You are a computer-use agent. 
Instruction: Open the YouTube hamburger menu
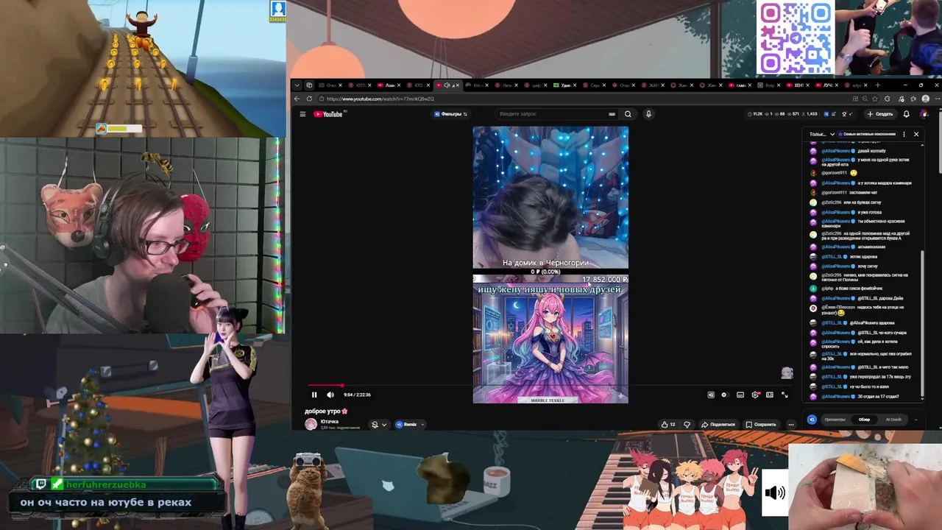coord(302,114)
